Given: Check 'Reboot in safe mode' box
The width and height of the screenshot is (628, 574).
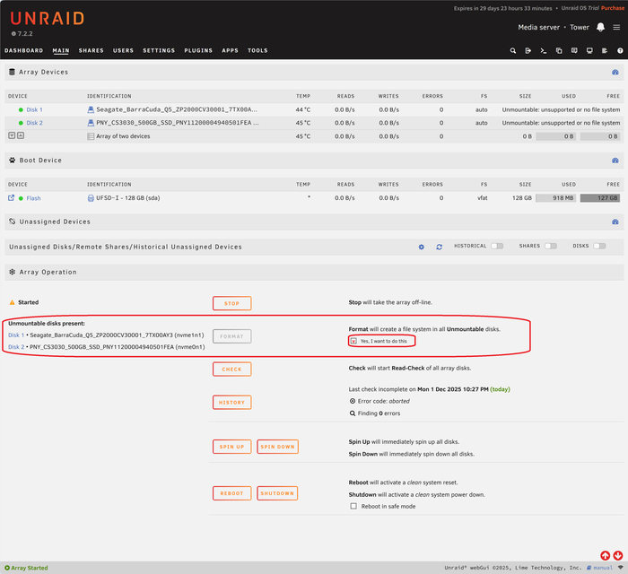Looking at the screenshot, I should click(353, 506).
